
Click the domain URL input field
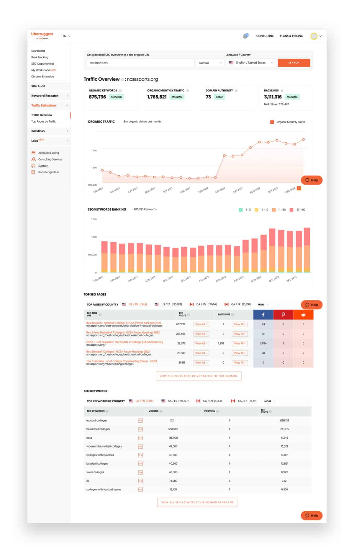pos(140,63)
